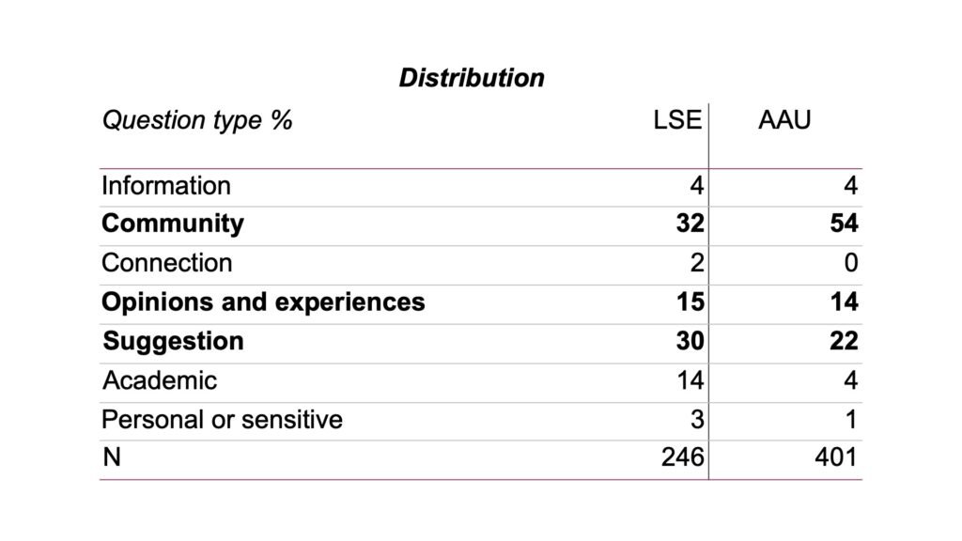Screen dimensions: 962x541
Task: Click the LSE column header
Action: click(x=677, y=121)
